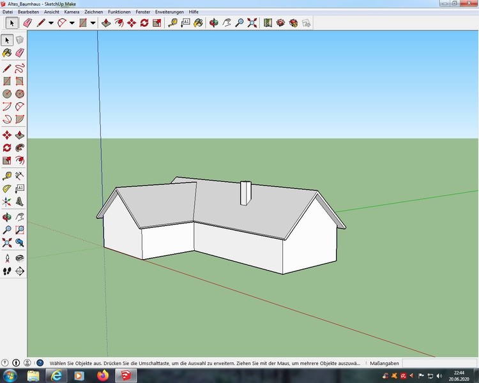
Task: Open Firefox from the taskbar
Action: coord(103,375)
